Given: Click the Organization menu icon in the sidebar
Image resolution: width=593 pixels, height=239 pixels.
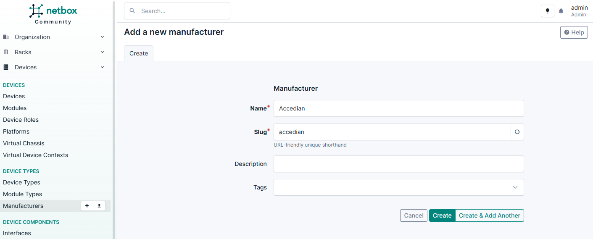Looking at the screenshot, I should pos(6,37).
